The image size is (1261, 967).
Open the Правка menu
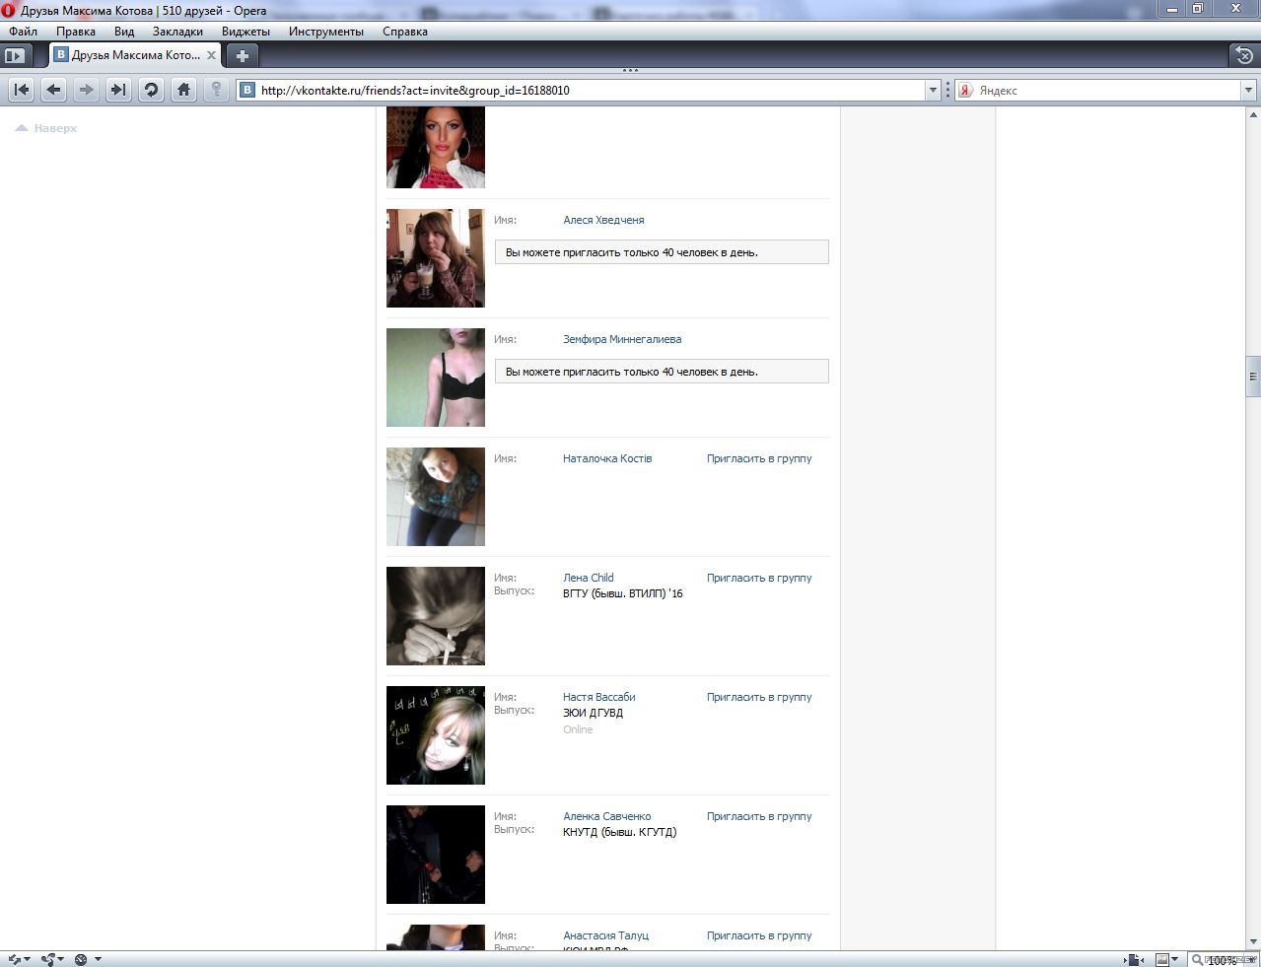[x=76, y=32]
